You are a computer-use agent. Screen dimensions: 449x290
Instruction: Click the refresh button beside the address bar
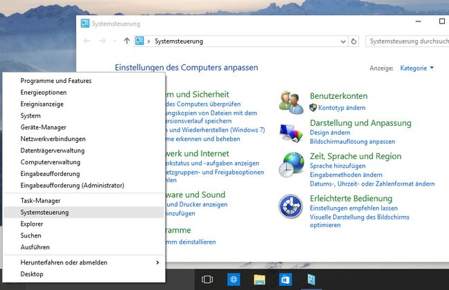[x=354, y=41]
